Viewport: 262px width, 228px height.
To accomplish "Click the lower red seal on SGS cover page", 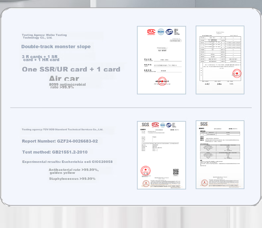I will tap(146, 183).
